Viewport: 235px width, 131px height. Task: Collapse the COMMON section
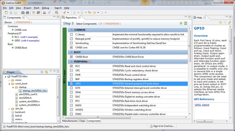(71, 30)
